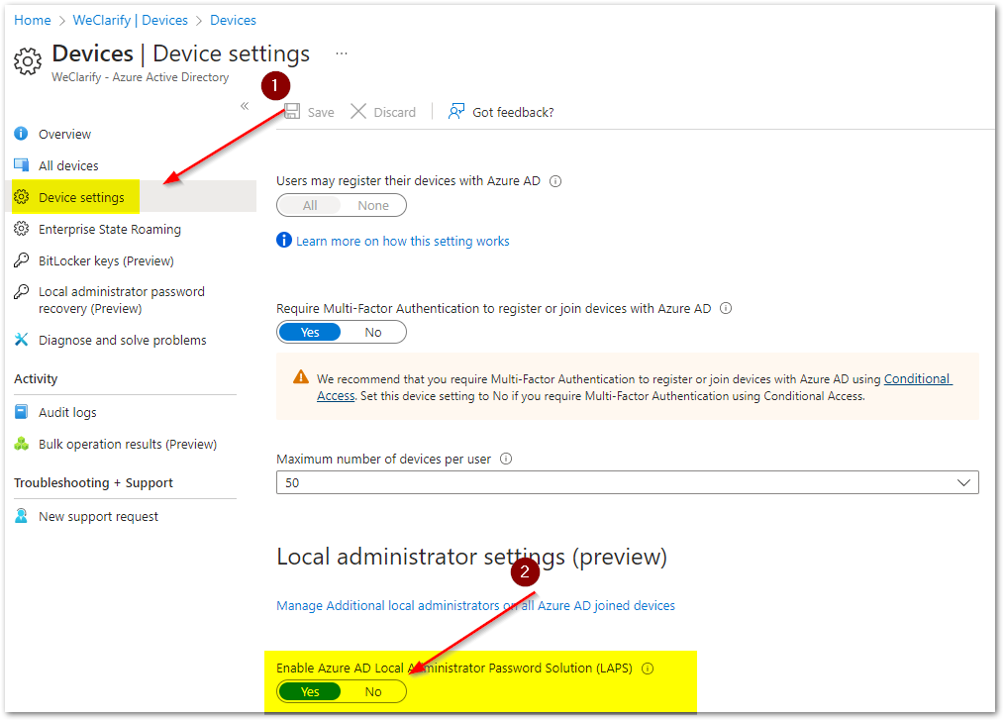Open All devices in the sidebar
1004x721 pixels.
(68, 165)
